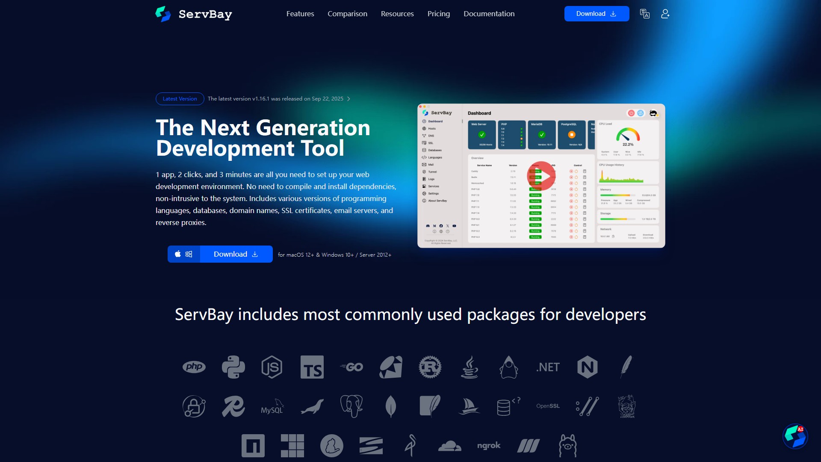Screen dimensions: 821x462
Task: Click the header Download button
Action: coord(597,14)
